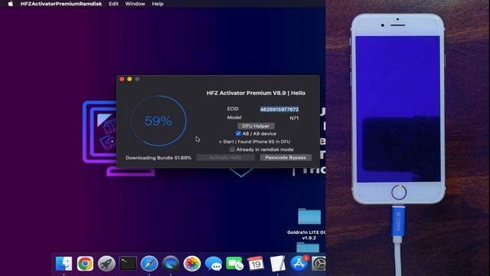This screenshot has width=490, height=276.
Task: Open the Window menu
Action: [135, 4]
